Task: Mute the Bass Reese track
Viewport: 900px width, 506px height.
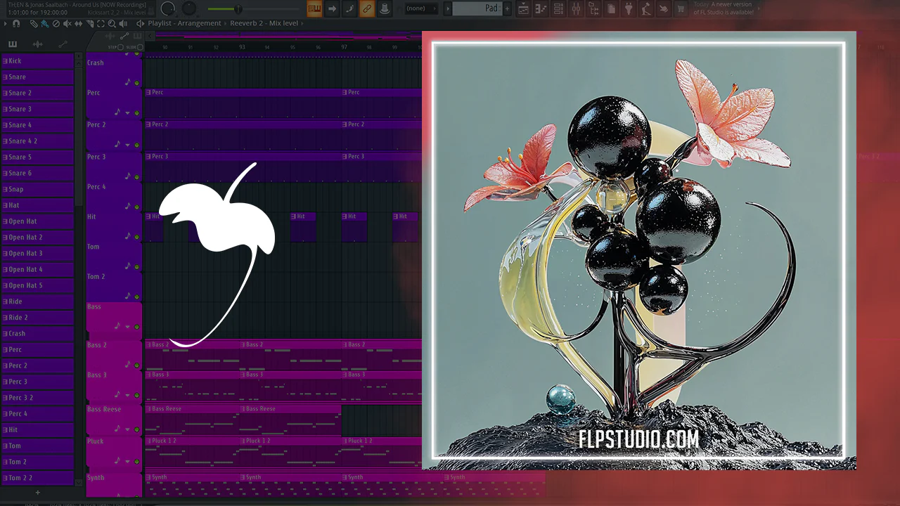Action: [x=137, y=430]
